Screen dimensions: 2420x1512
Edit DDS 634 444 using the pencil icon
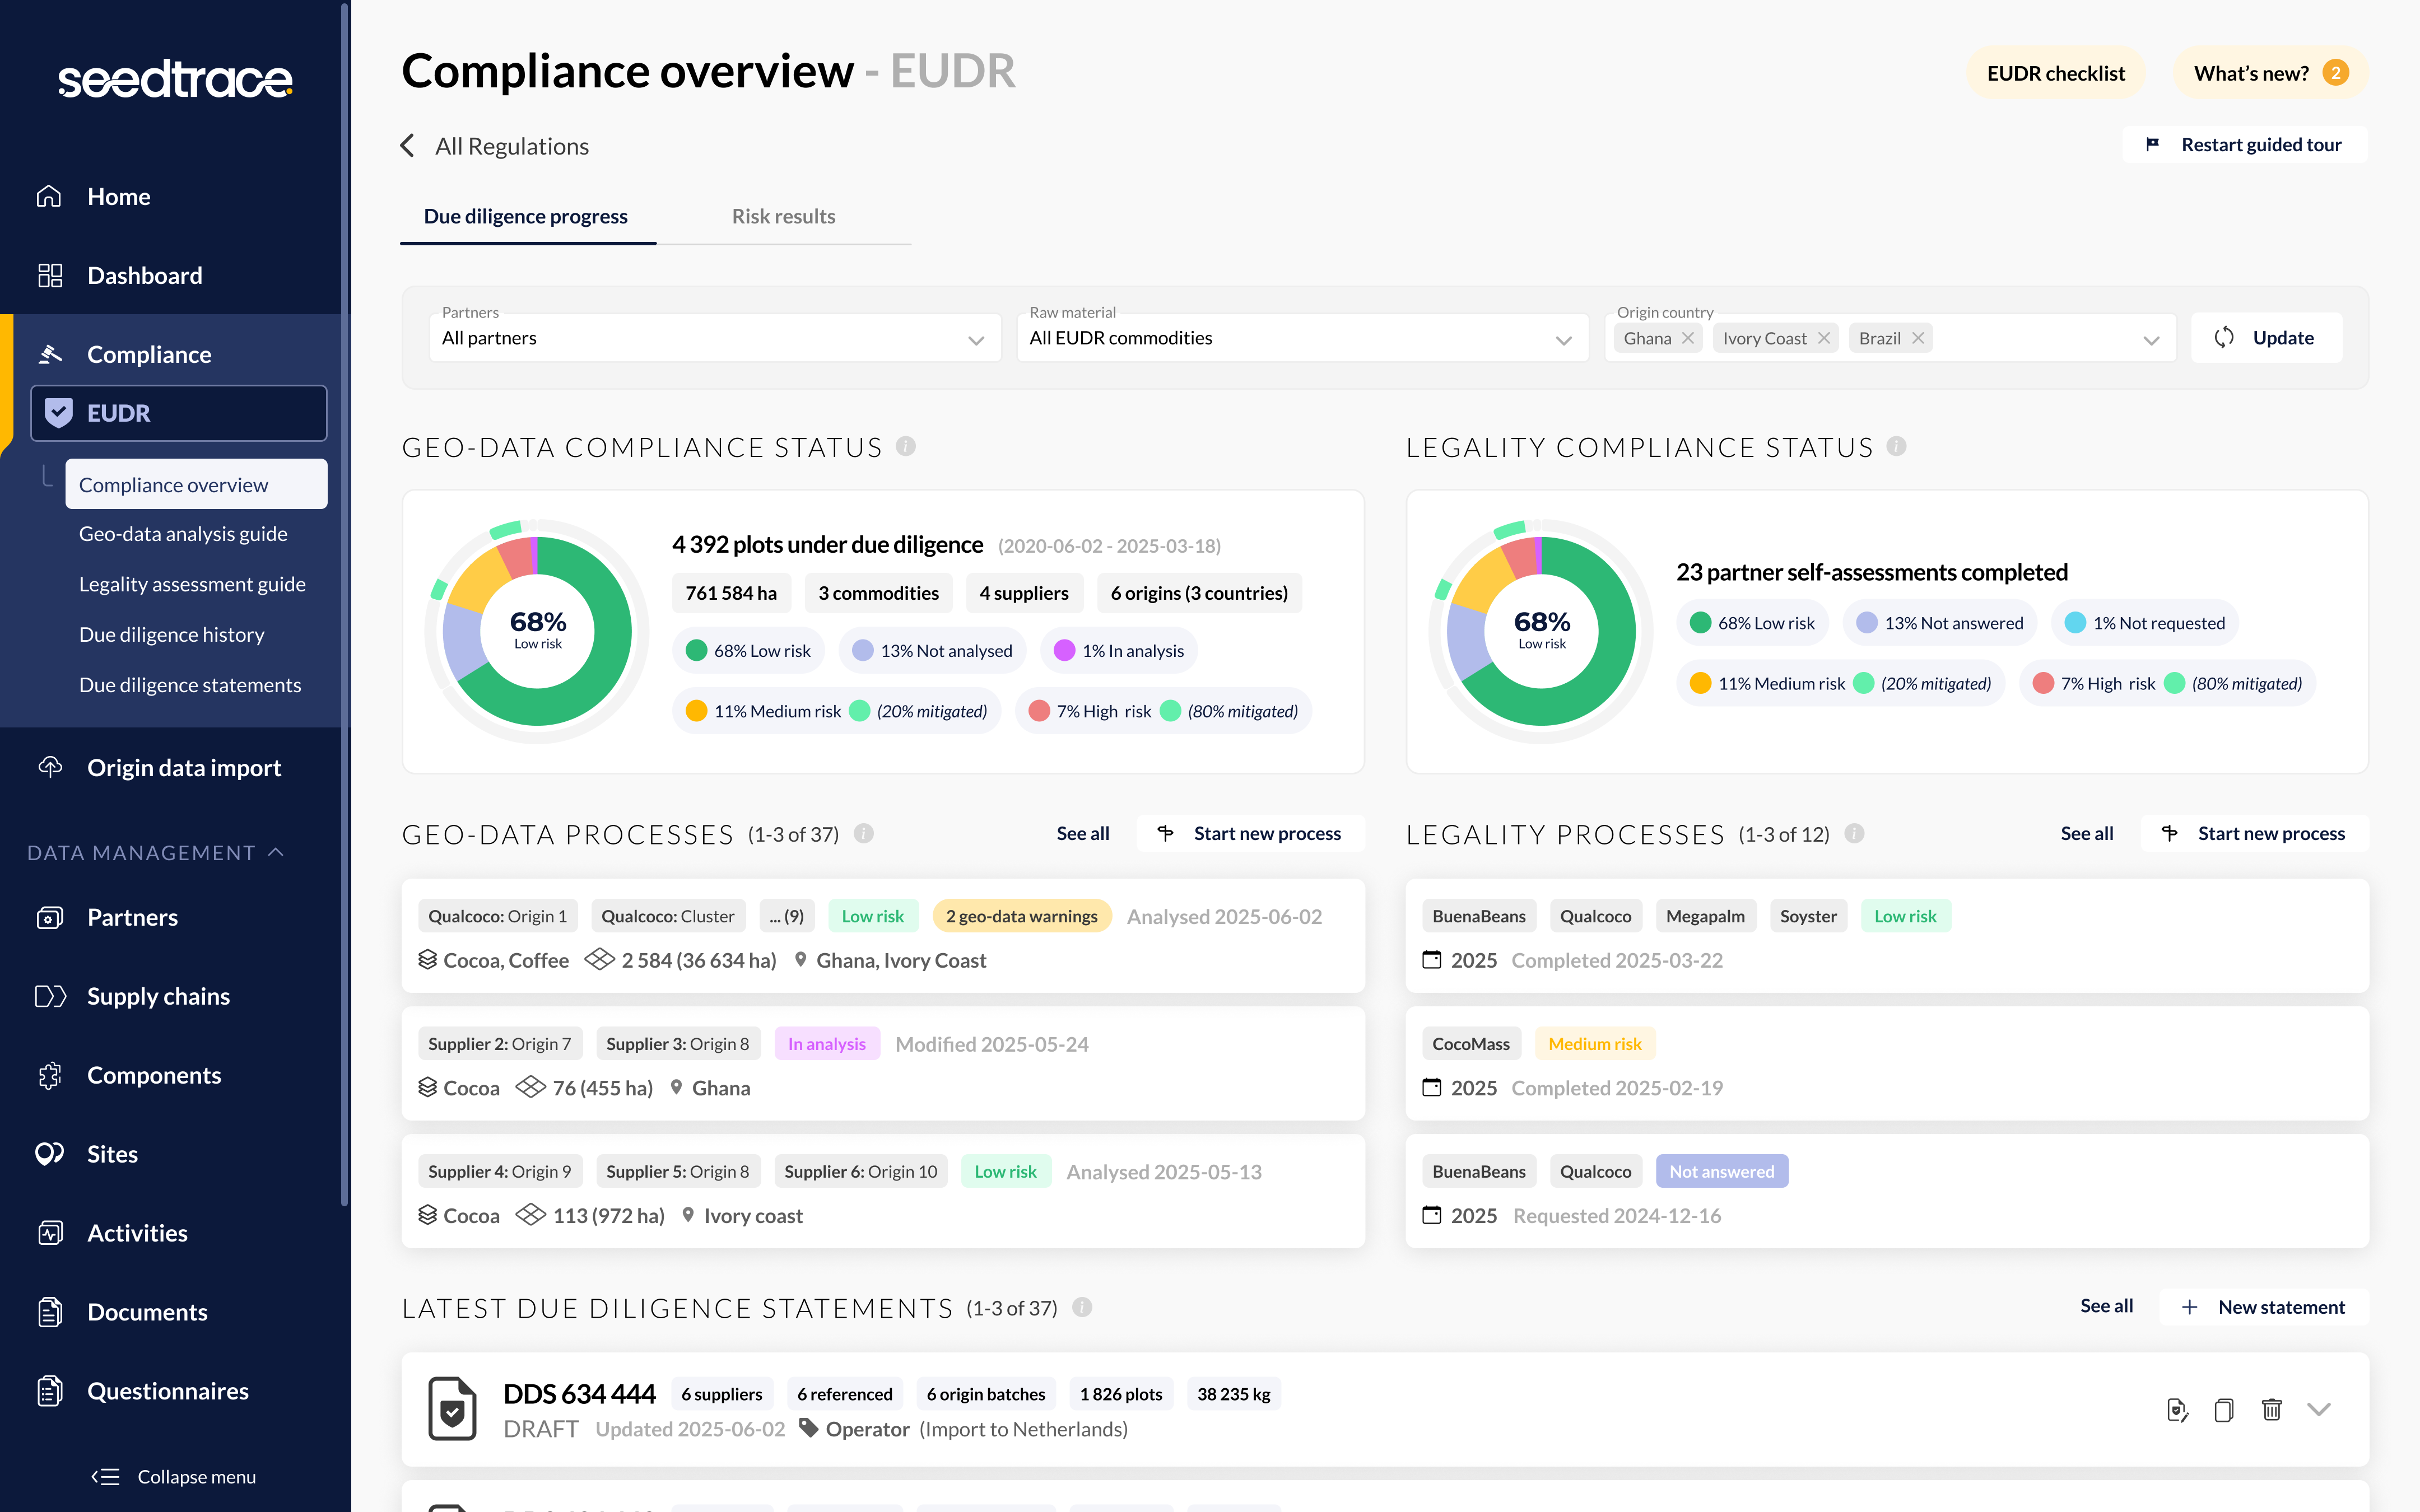coord(2177,1410)
